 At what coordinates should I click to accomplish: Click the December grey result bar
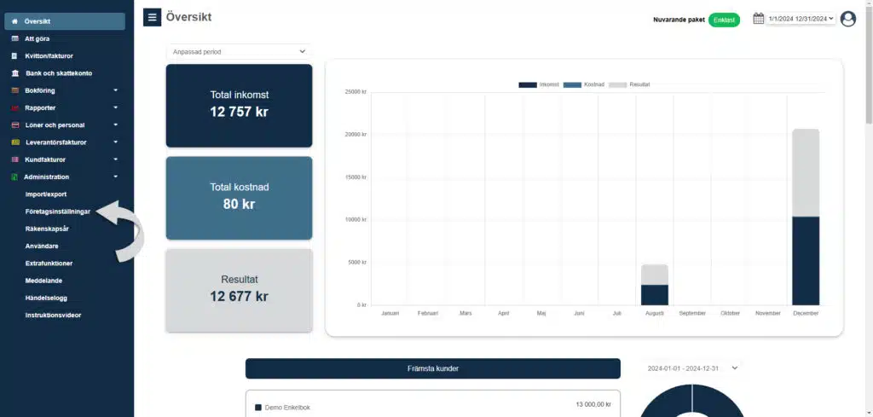pos(806,172)
